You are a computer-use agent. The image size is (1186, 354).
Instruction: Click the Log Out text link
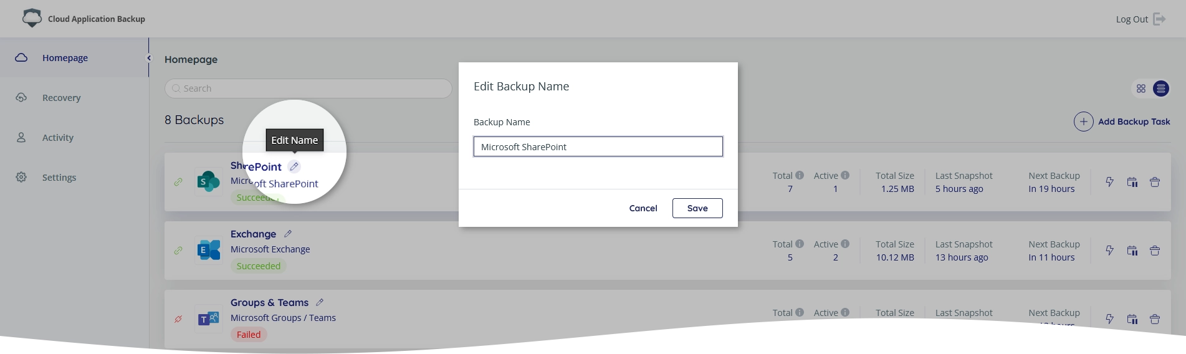tap(1132, 19)
